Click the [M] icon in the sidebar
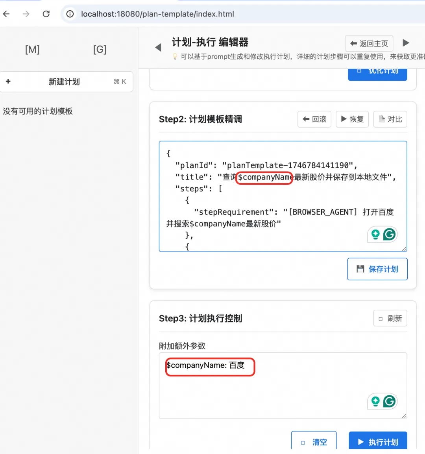 point(32,49)
